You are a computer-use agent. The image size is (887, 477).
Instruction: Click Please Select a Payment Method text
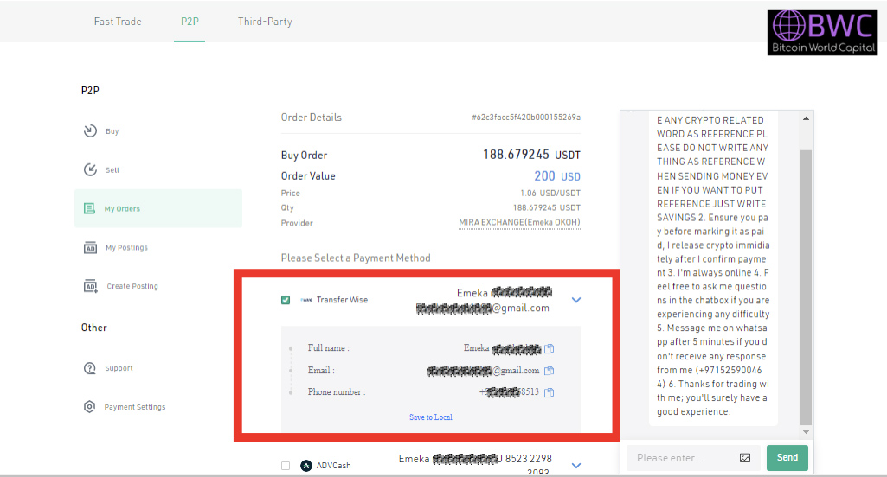tap(356, 258)
